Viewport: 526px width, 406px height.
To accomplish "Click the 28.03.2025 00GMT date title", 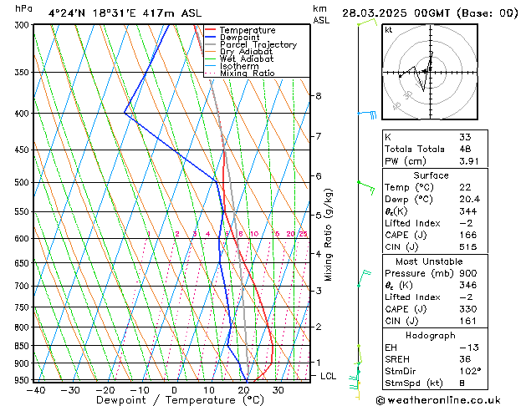I will (430, 13).
